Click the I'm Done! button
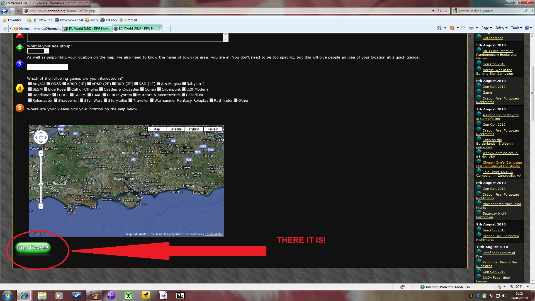 [x=33, y=248]
